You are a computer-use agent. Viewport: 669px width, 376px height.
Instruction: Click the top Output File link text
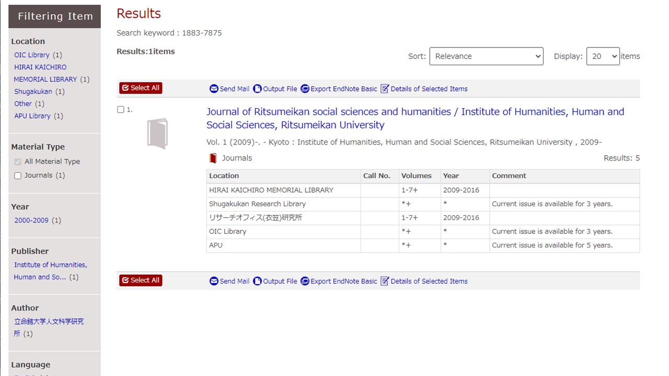click(x=280, y=89)
